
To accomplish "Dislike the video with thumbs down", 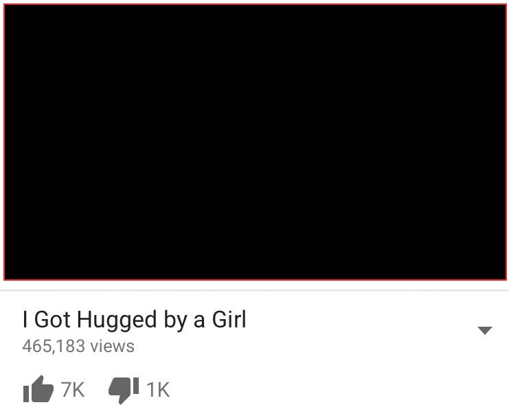I will click(124, 391).
